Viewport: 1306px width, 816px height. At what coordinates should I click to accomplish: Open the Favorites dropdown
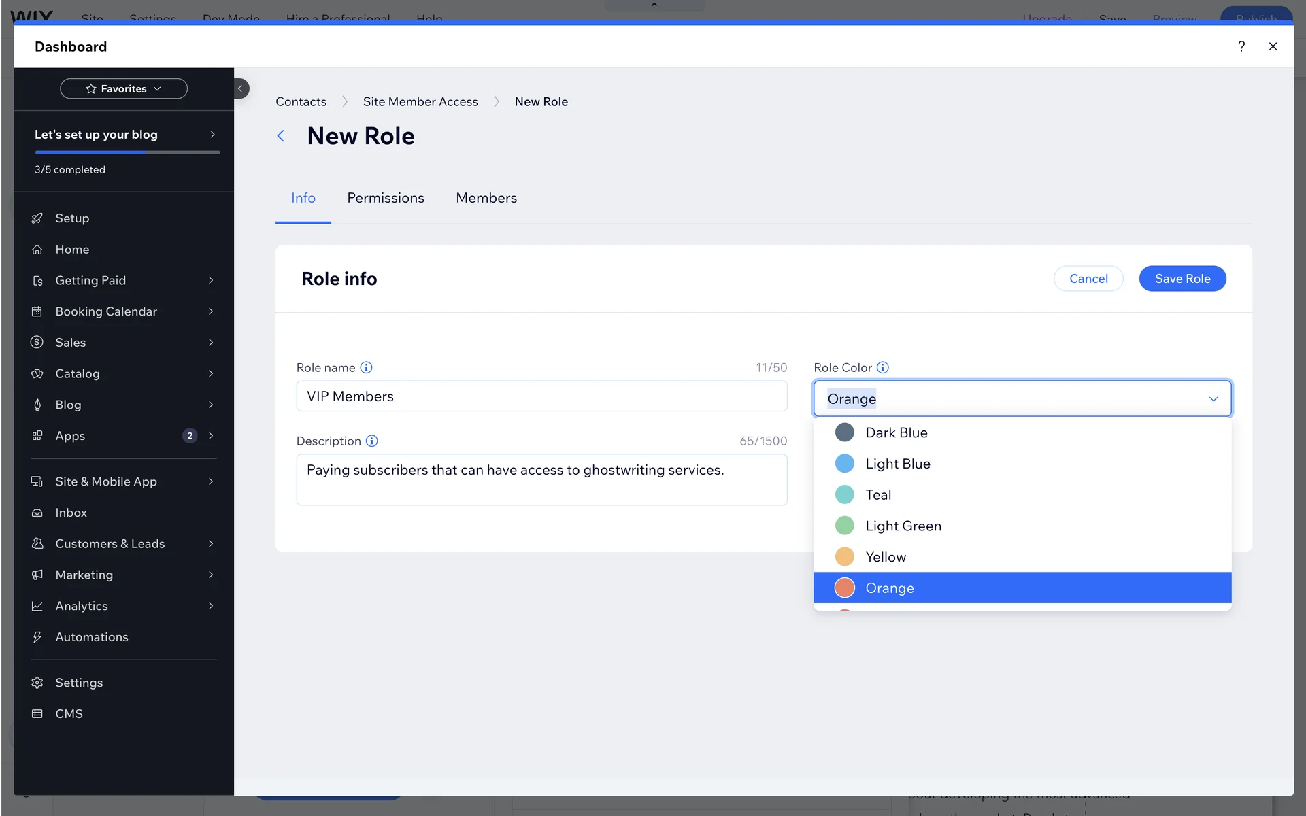[x=124, y=88]
